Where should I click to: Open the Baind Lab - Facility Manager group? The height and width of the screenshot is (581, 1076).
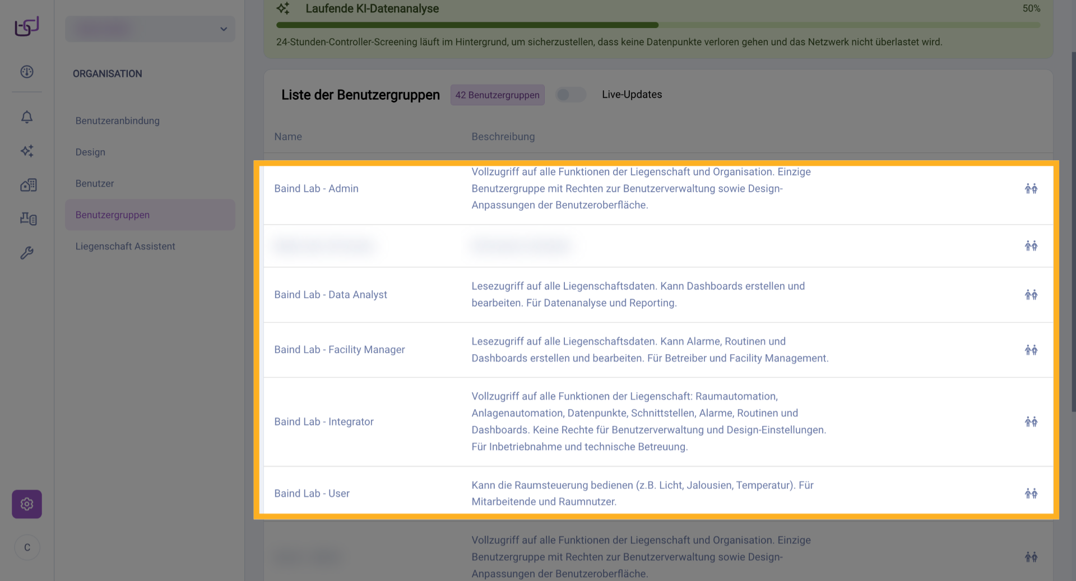point(340,350)
